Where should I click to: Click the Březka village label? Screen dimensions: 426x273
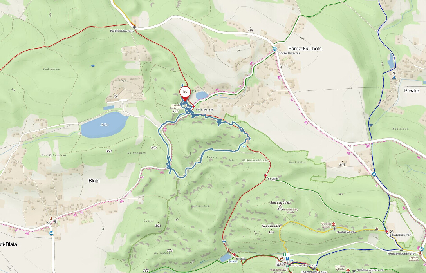point(412,90)
